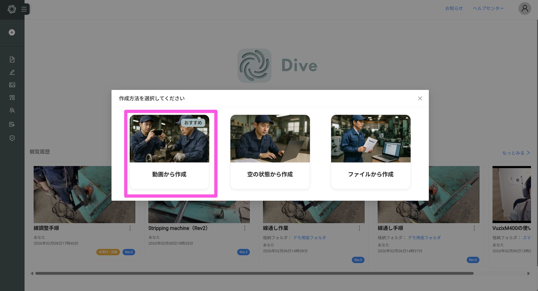
Task: Open the users icon in sidebar
Action: (x=12, y=110)
